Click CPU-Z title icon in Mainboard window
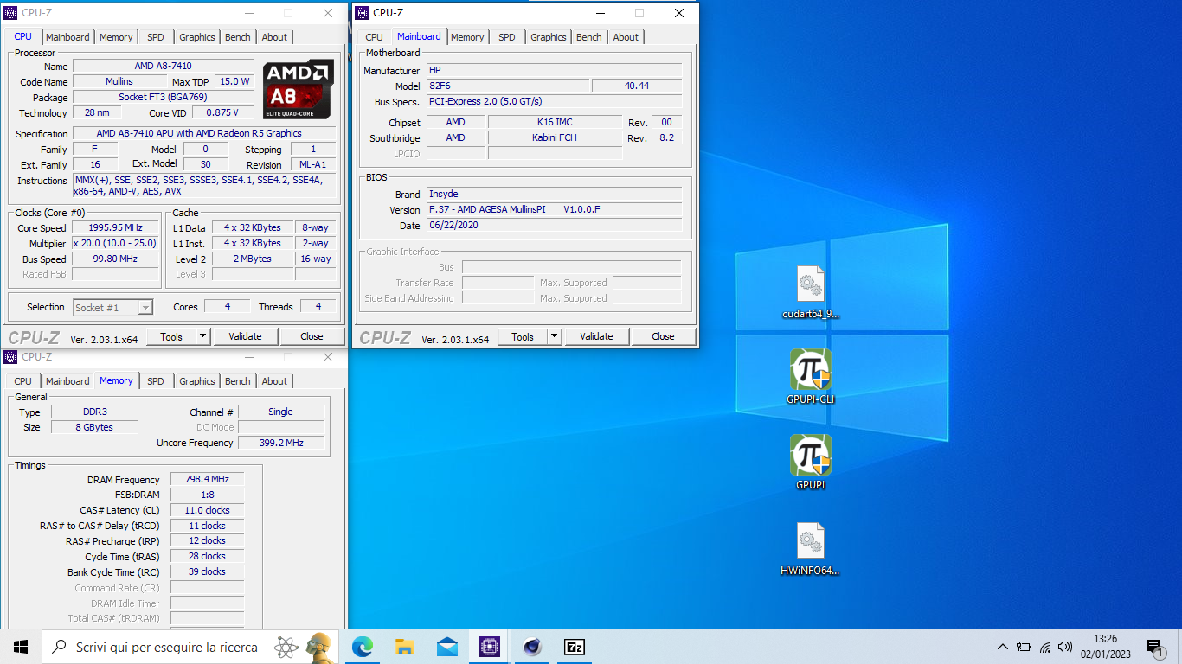This screenshot has height=664, width=1182. [362, 13]
